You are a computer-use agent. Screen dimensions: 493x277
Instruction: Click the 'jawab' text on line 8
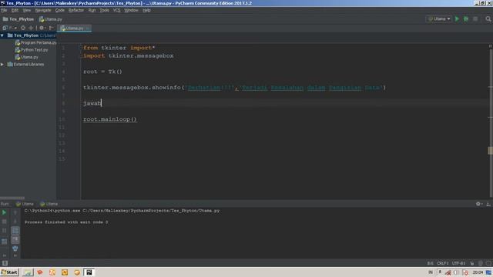click(x=92, y=103)
